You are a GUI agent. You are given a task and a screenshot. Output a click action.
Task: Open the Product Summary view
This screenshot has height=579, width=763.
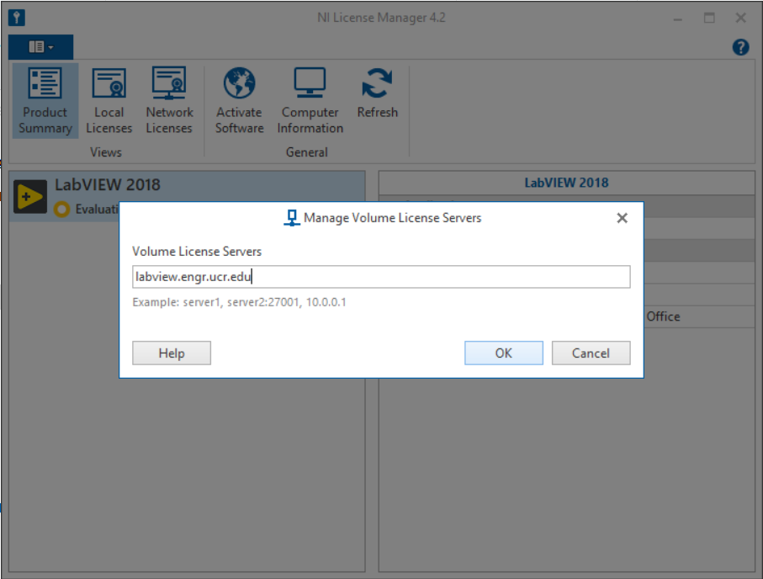[45, 101]
